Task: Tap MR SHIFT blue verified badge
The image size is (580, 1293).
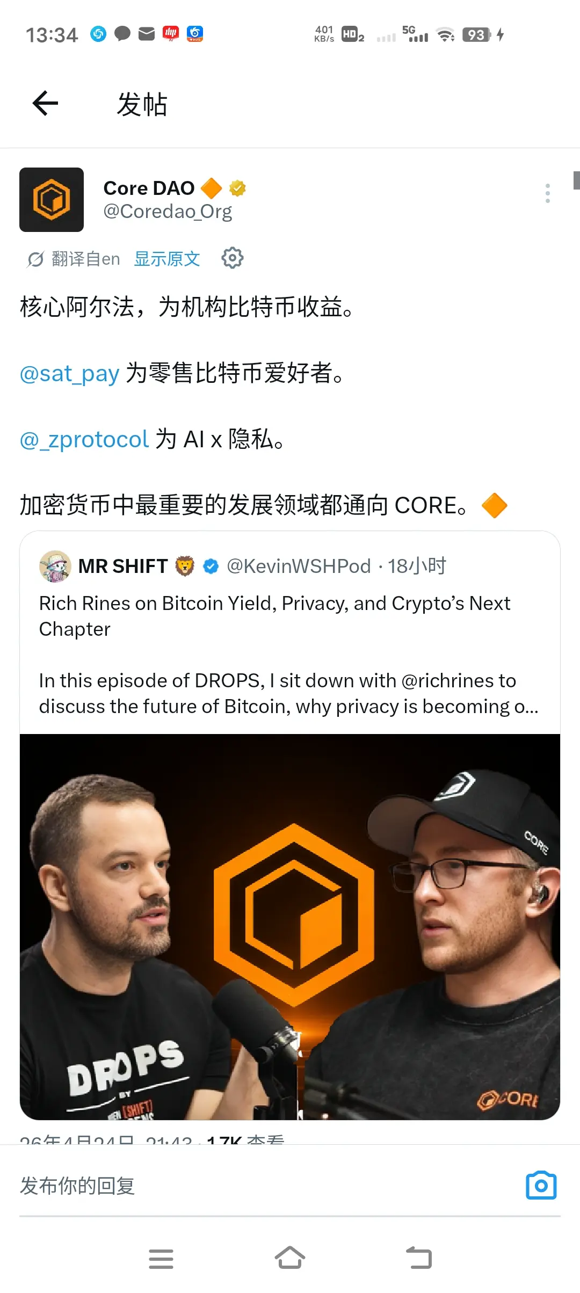Action: click(211, 566)
